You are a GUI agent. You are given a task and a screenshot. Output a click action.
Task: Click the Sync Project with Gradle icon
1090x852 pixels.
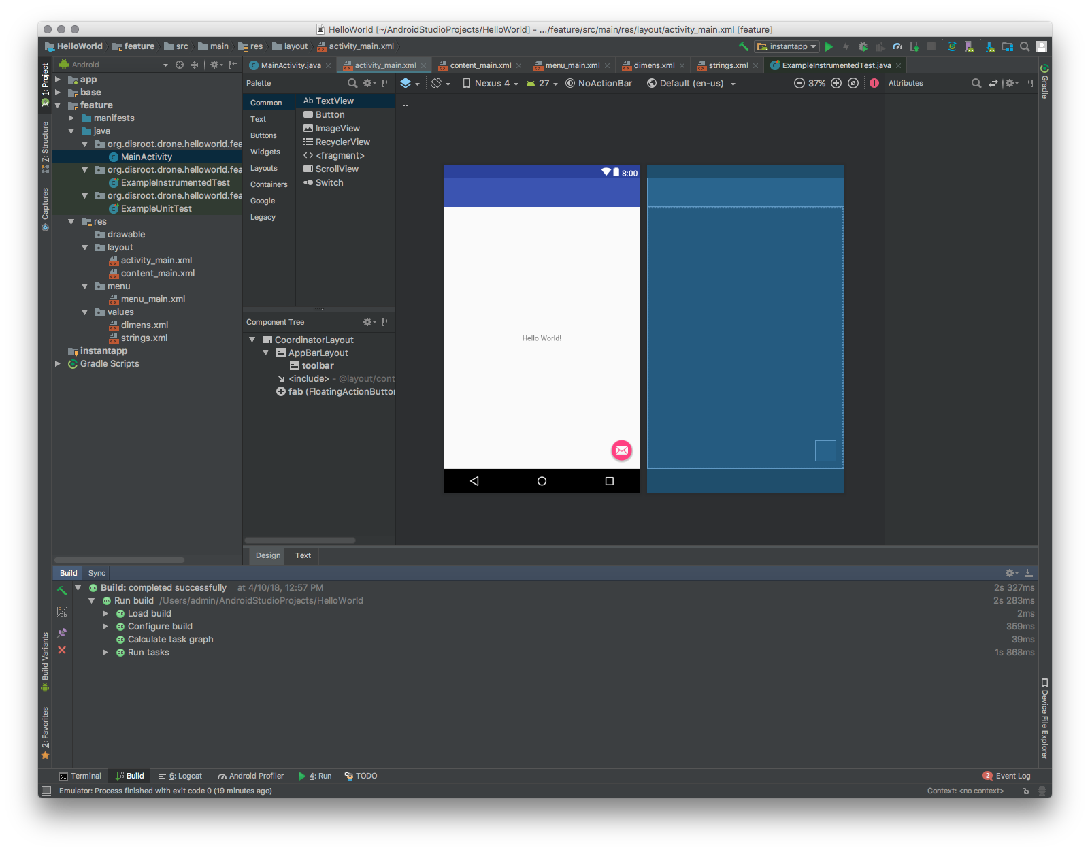[952, 47]
